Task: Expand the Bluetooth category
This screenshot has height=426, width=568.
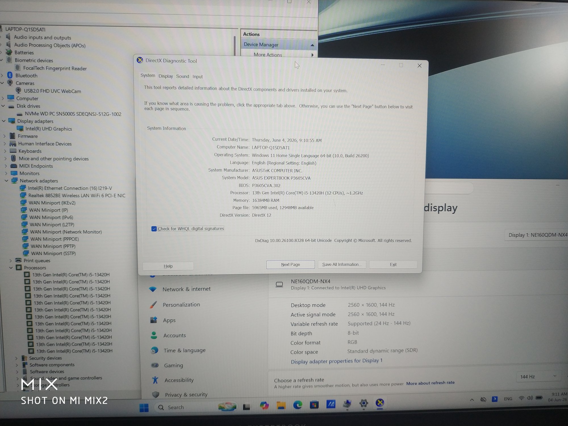Action: 2,75
